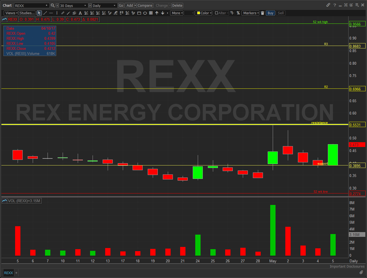Go to previous time range arrow
The image size is (367, 278).
pos(57,5)
